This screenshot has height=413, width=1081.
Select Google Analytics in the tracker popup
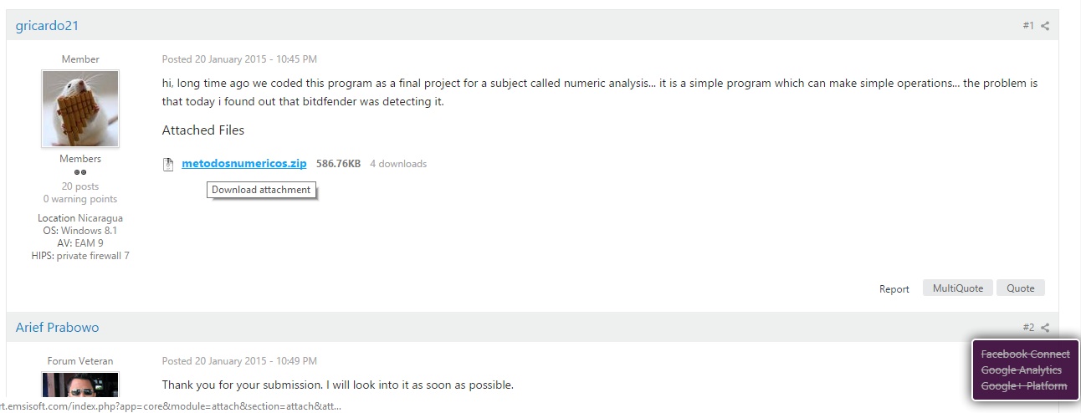pos(1021,370)
